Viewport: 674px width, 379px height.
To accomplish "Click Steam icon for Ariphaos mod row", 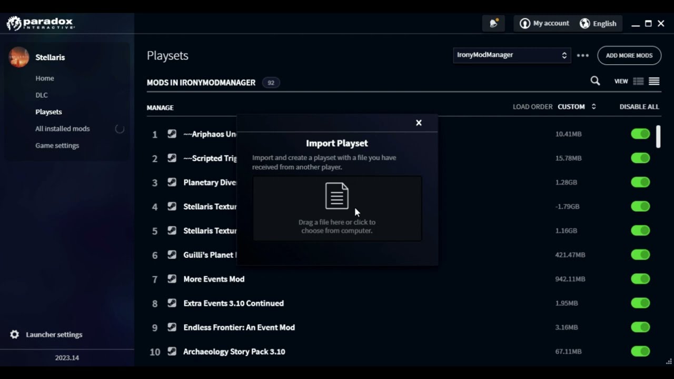I will (x=172, y=134).
